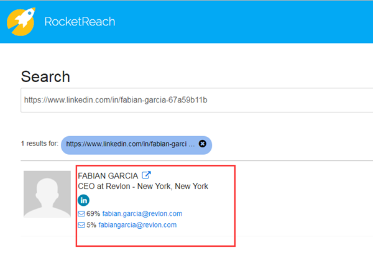Viewport: 373px width, 263px height.
Task: Click the blue header bar's empty area
Action: click(249, 22)
